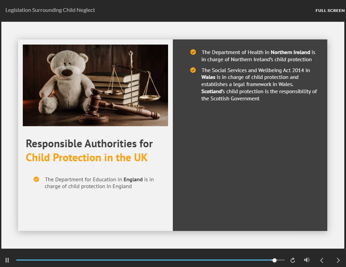This screenshot has height=267, width=346.
Task: Enter FULL SCREEN mode
Action: click(x=330, y=11)
